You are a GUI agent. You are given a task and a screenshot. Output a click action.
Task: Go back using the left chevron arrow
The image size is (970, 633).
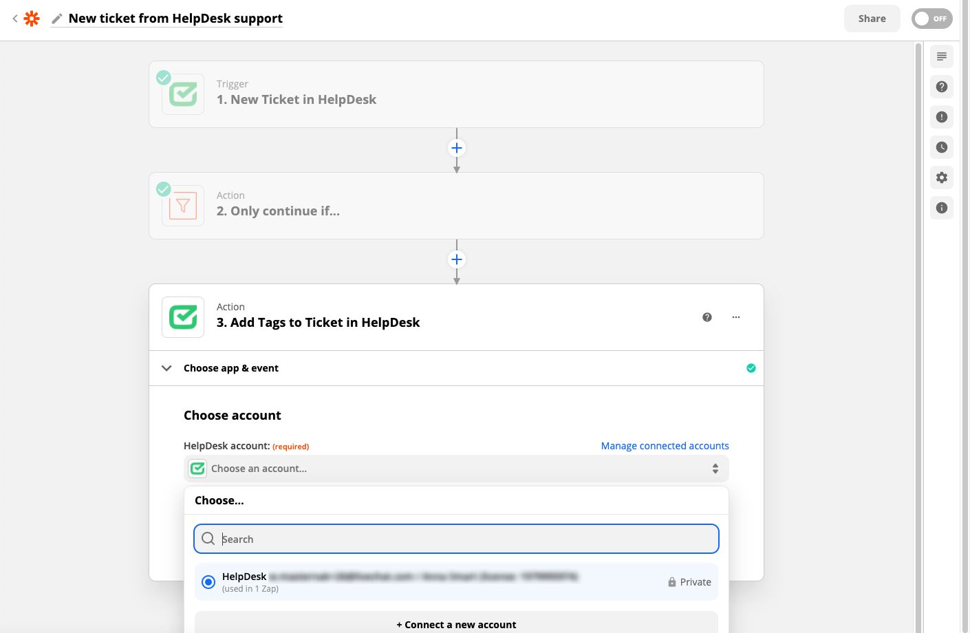point(14,19)
